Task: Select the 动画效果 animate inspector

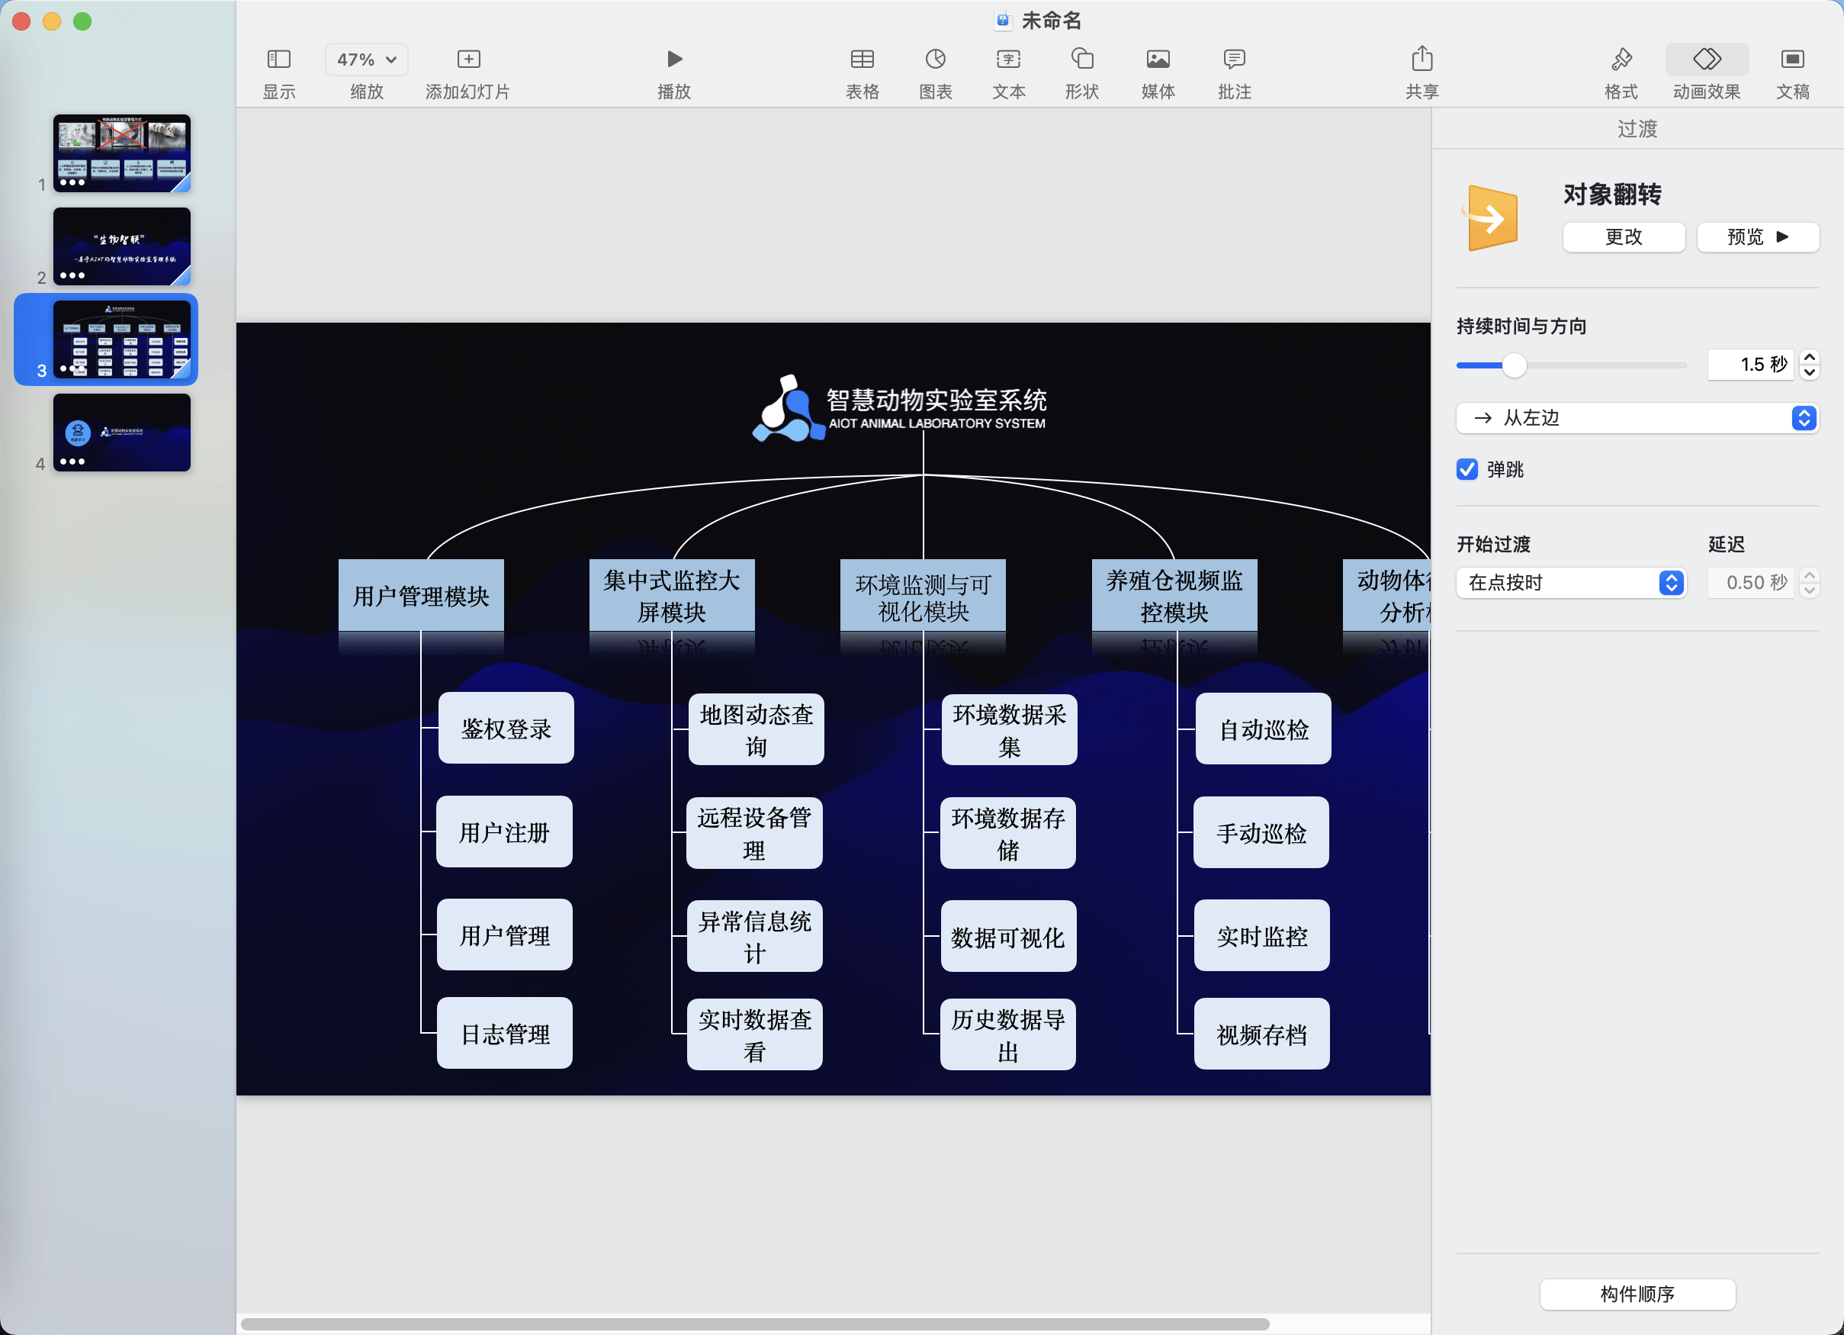Action: click(x=1707, y=60)
